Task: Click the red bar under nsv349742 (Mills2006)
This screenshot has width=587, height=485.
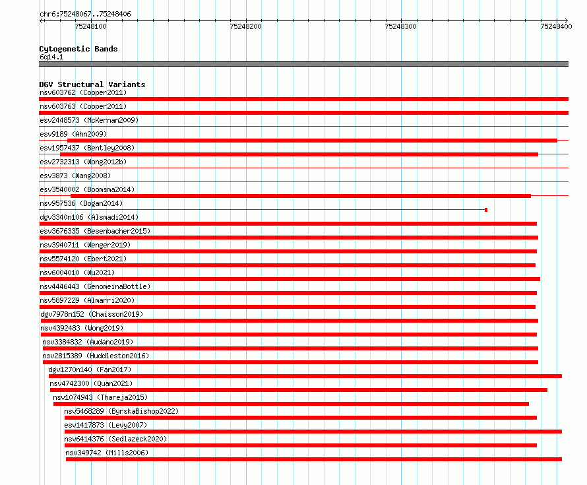Action: pyautogui.click(x=314, y=459)
